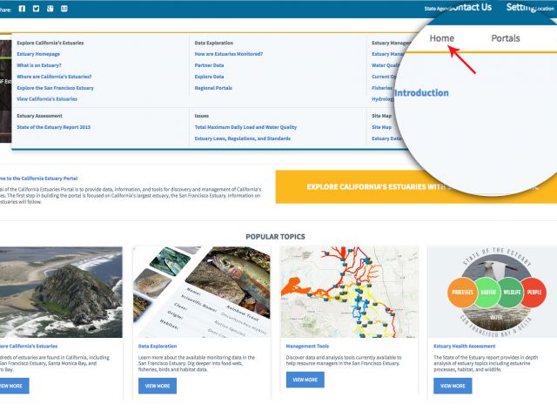This screenshot has width=557, height=418.
Task: Share the page by email icon
Action: click(64, 9)
